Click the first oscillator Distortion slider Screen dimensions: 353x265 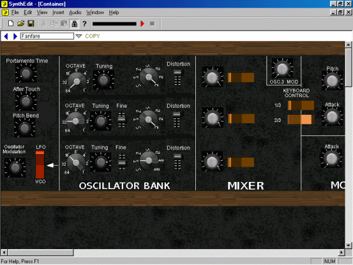[x=178, y=76]
